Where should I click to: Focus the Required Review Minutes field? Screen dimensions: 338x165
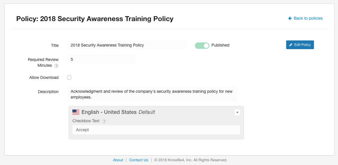coord(101,59)
